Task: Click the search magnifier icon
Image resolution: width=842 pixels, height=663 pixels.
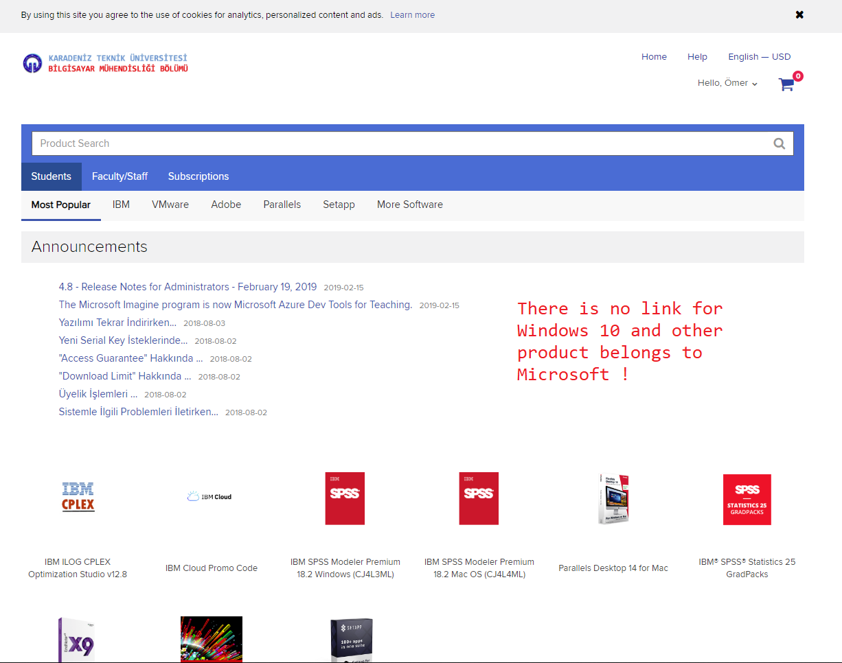Action: click(779, 143)
